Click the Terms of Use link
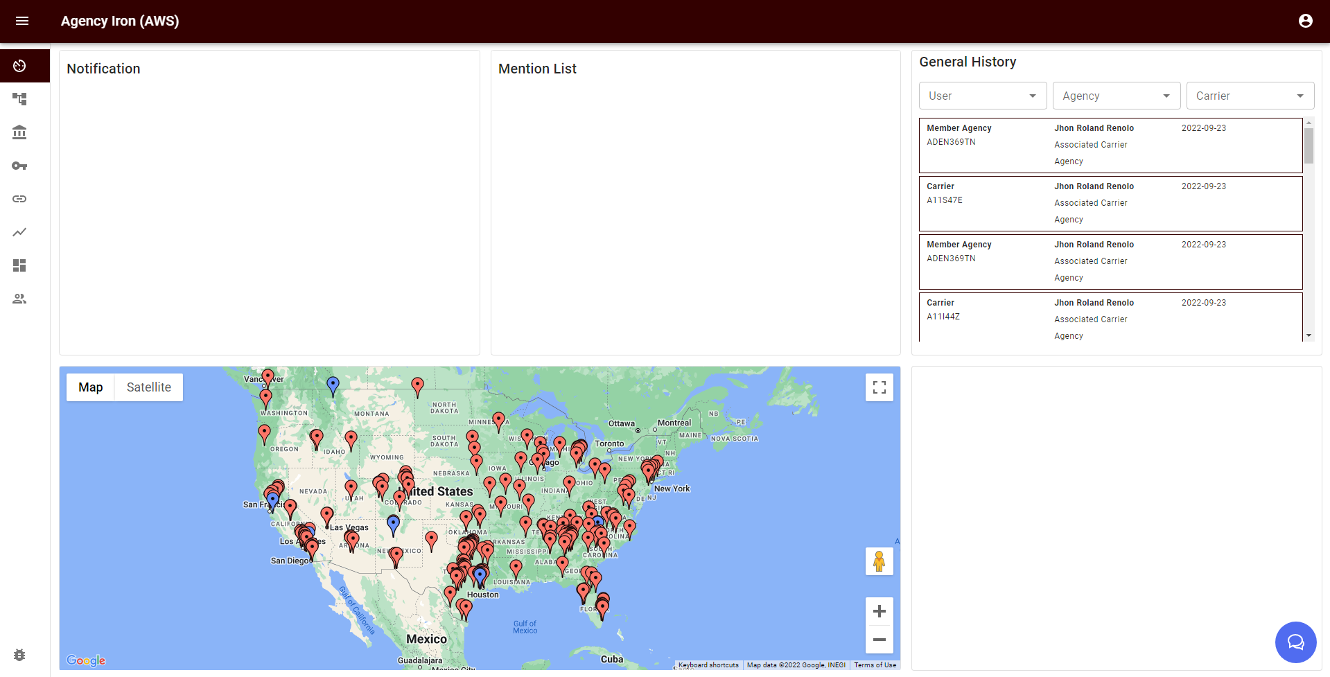 coord(875,665)
